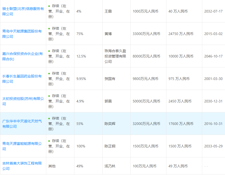Open 嘉兴合保投资合伙企业(有限合伙) link
This screenshot has width=225, height=175.
tap(22, 56)
